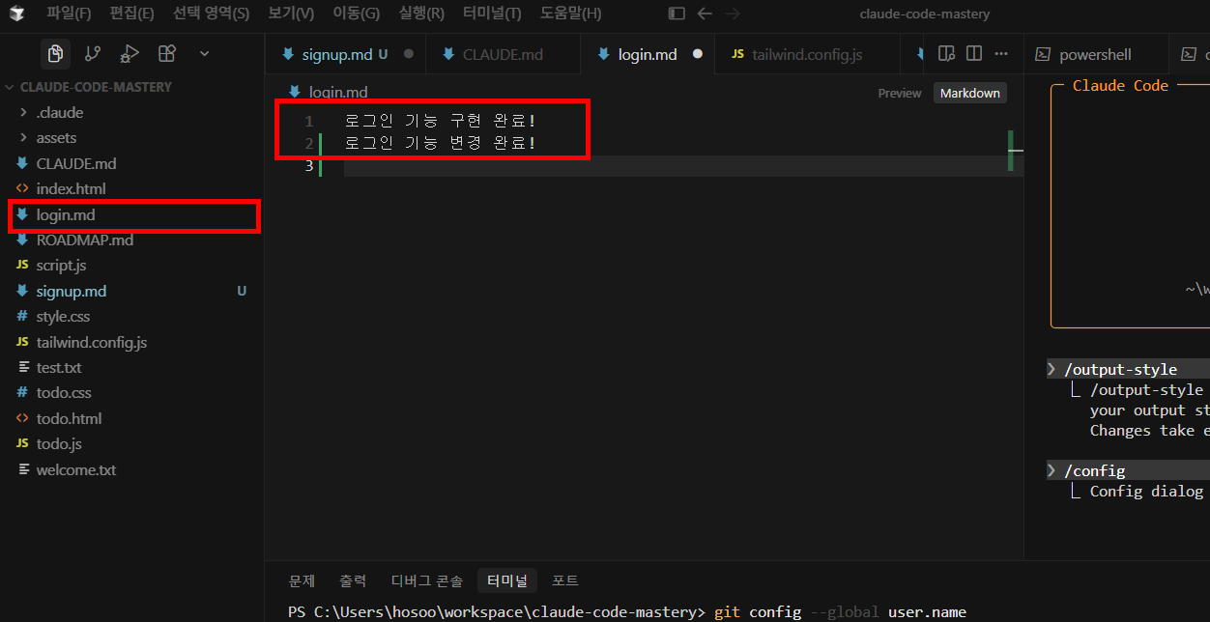Click the unsaved changes dot on login.md tab

699,54
